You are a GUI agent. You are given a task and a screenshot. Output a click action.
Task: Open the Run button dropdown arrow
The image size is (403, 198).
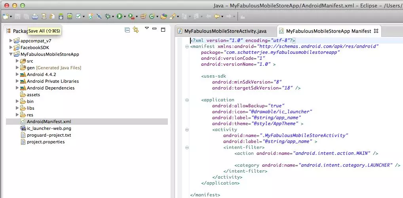coord(125,17)
